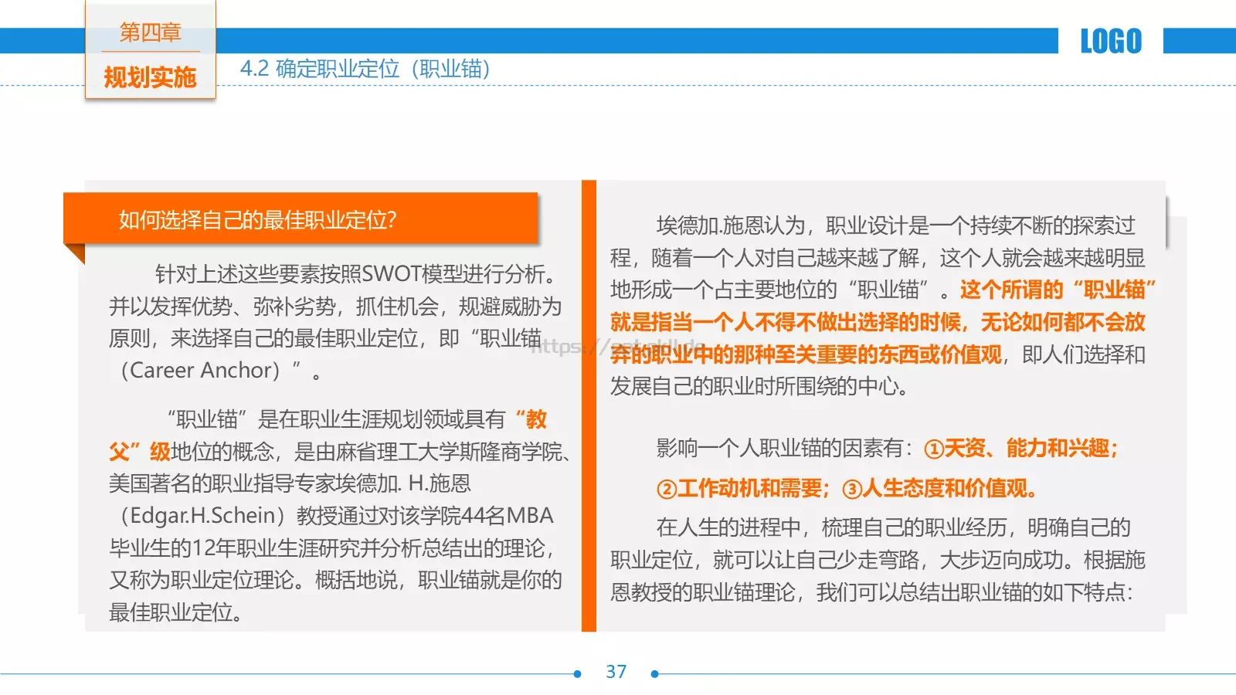Click the line starting '并以发挥优势、弥补劣势'

click(334, 306)
